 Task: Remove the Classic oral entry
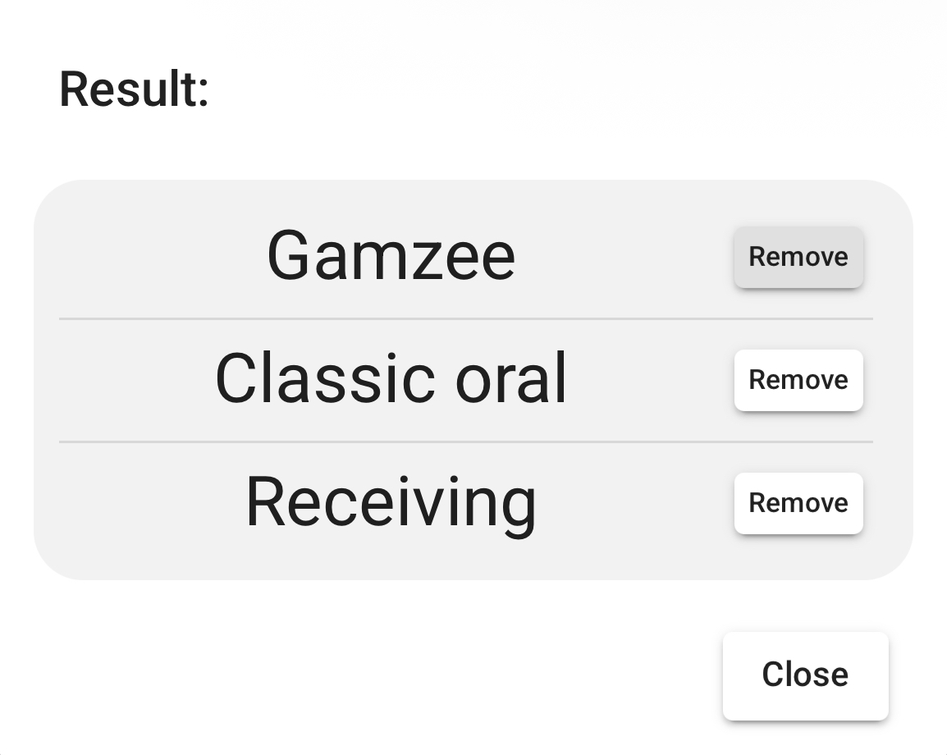point(798,380)
